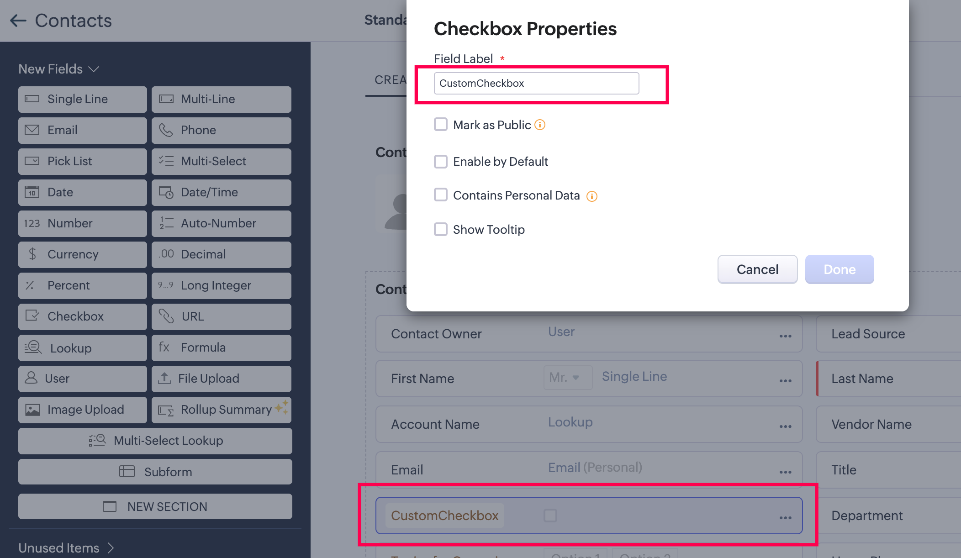
Task: Enable the Mark as Public checkbox
Action: (x=441, y=125)
